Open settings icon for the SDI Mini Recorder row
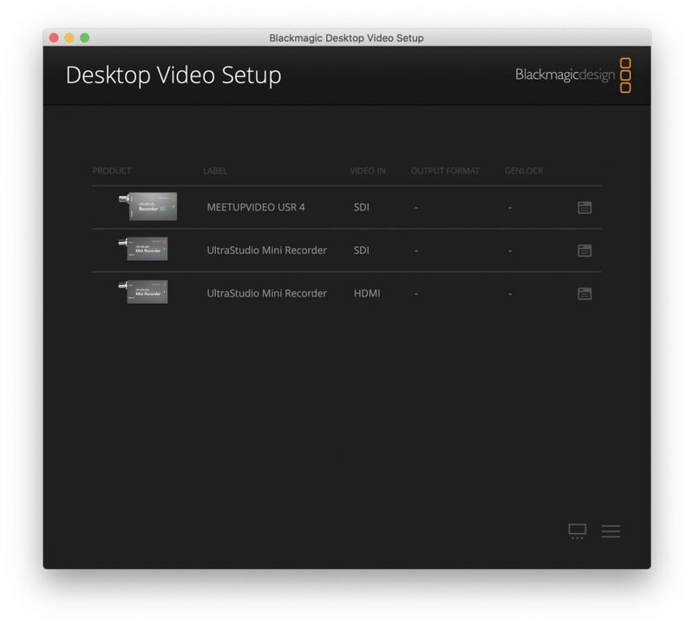The height and width of the screenshot is (626, 694). [x=585, y=251]
